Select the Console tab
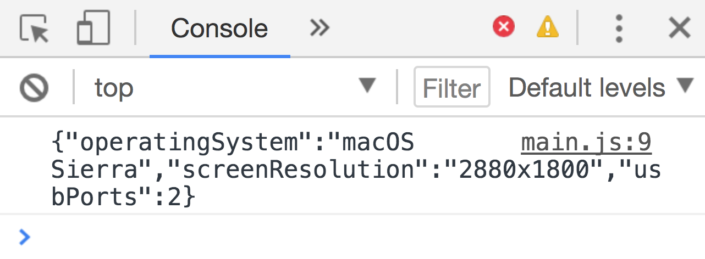The width and height of the screenshot is (705, 259). coord(219,28)
